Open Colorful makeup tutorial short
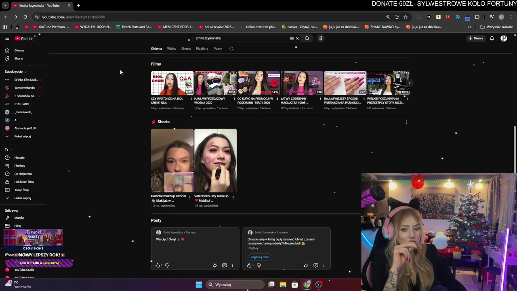 pyautogui.click(x=172, y=160)
